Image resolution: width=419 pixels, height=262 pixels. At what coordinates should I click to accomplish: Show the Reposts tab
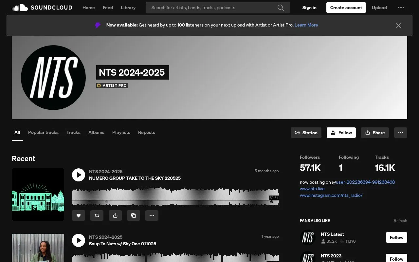pyautogui.click(x=147, y=132)
